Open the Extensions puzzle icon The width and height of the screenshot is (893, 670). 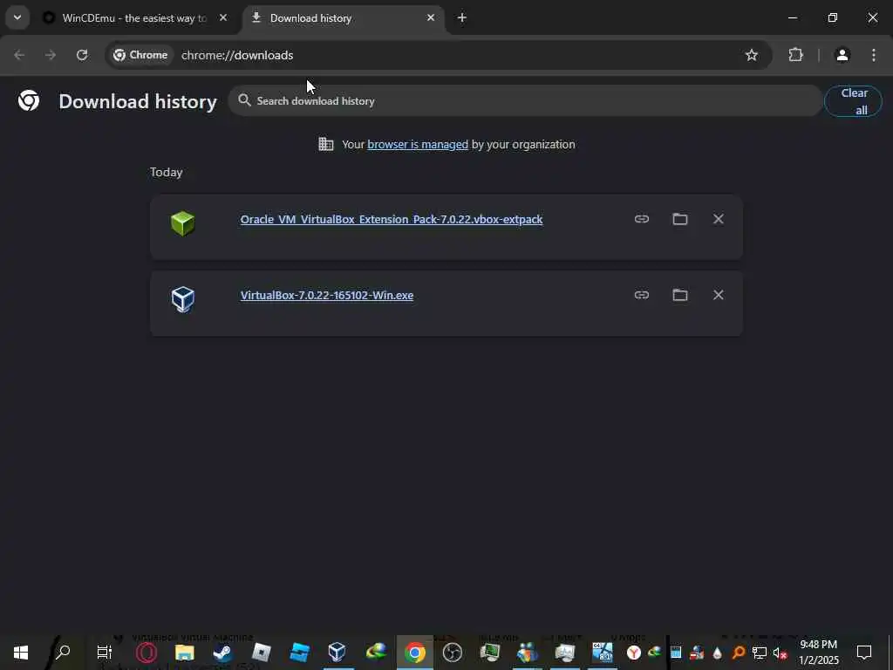click(x=795, y=55)
